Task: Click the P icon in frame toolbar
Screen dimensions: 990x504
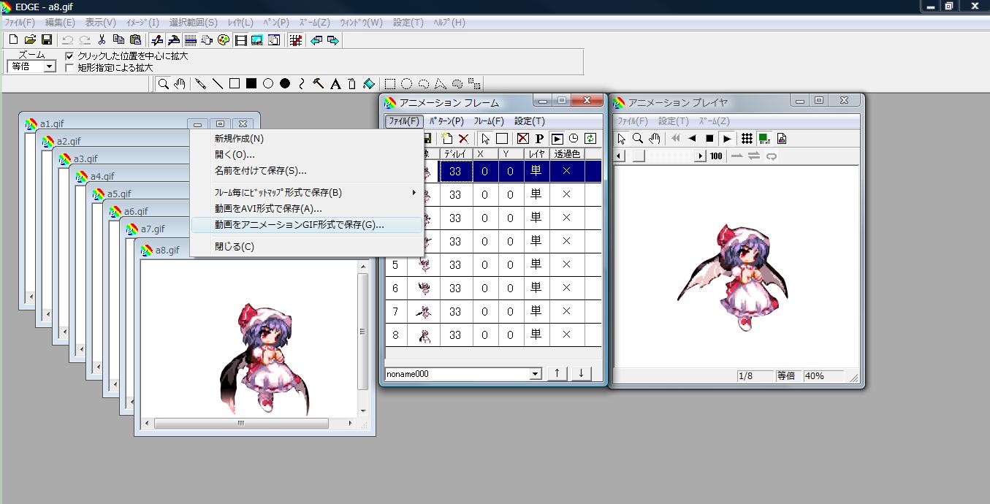Action: 539,139
